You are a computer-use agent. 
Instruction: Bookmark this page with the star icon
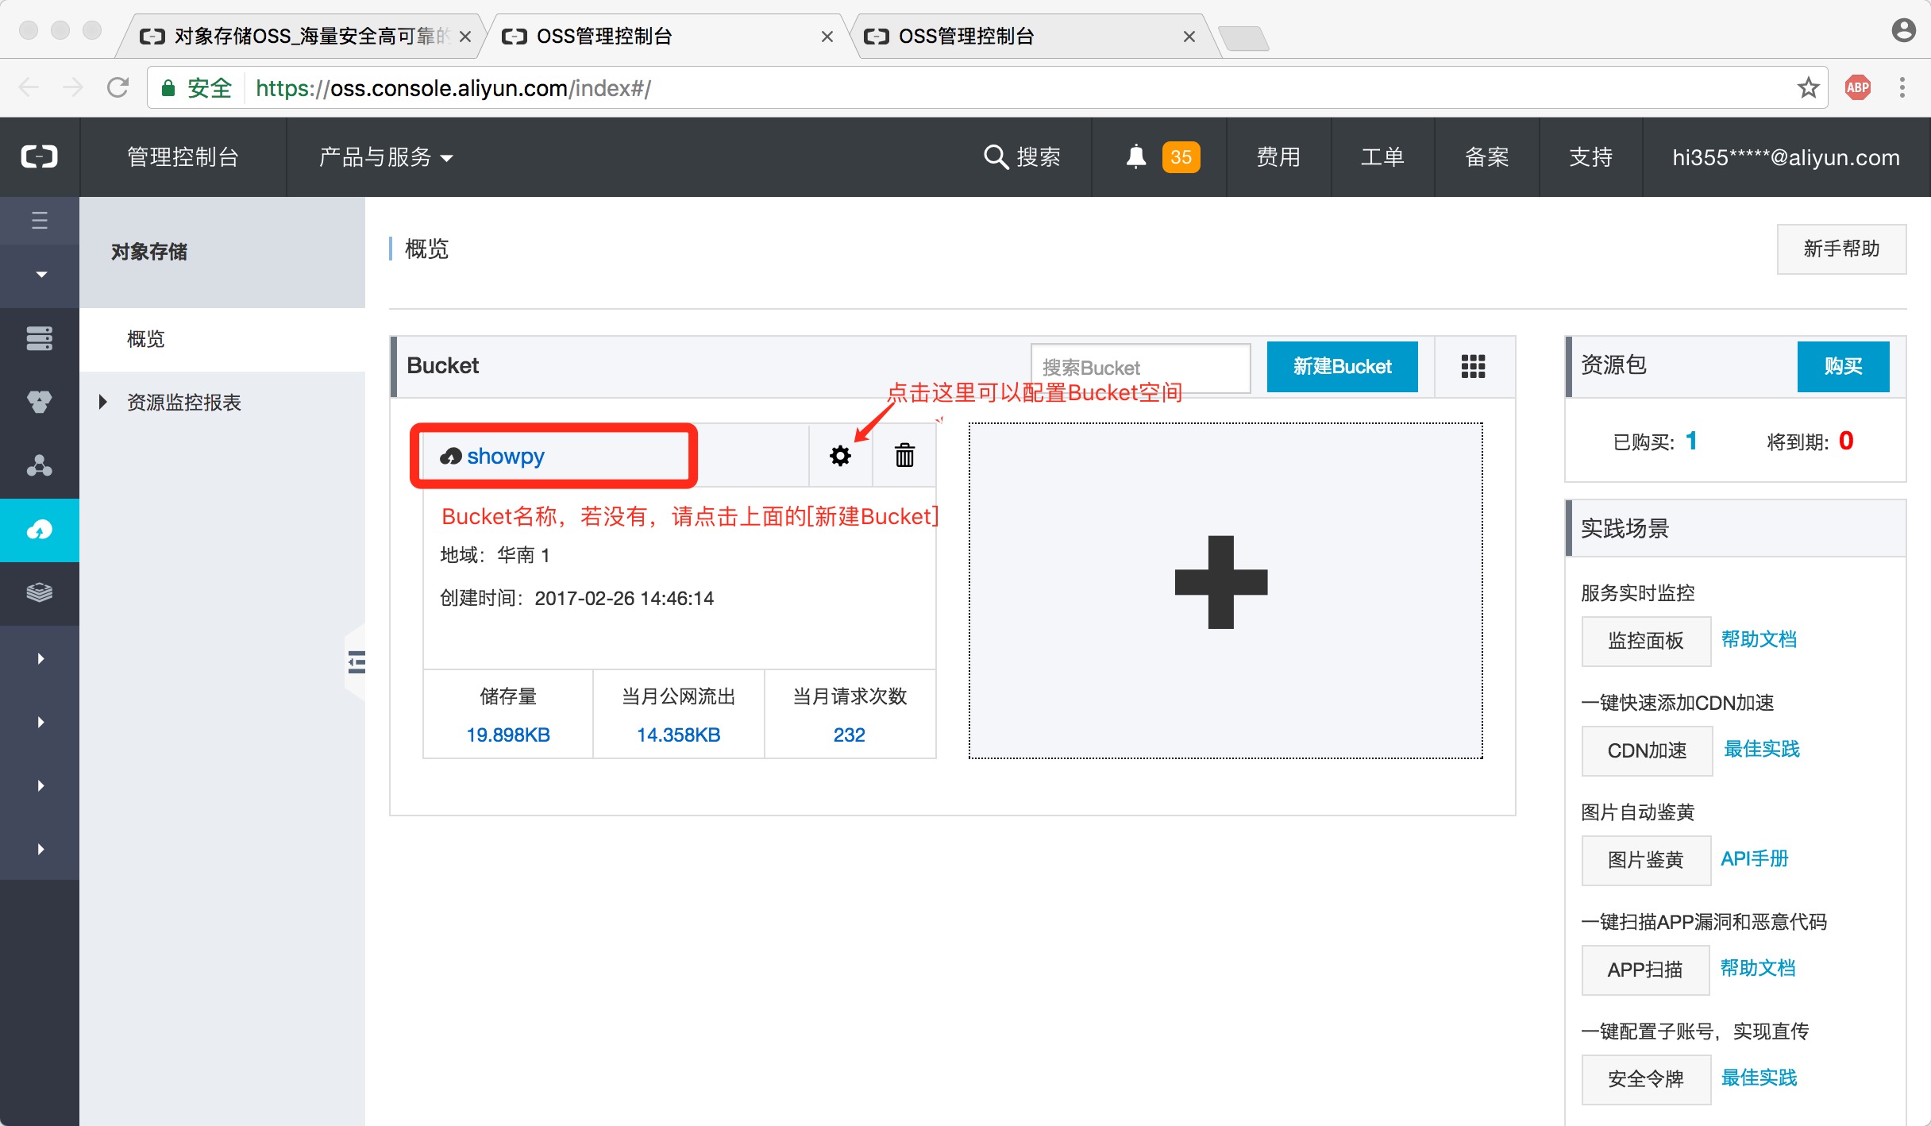1808,87
